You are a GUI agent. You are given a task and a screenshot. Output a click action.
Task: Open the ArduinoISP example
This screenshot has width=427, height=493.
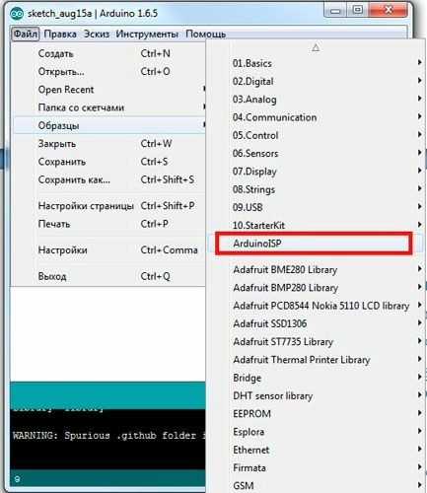click(316, 244)
